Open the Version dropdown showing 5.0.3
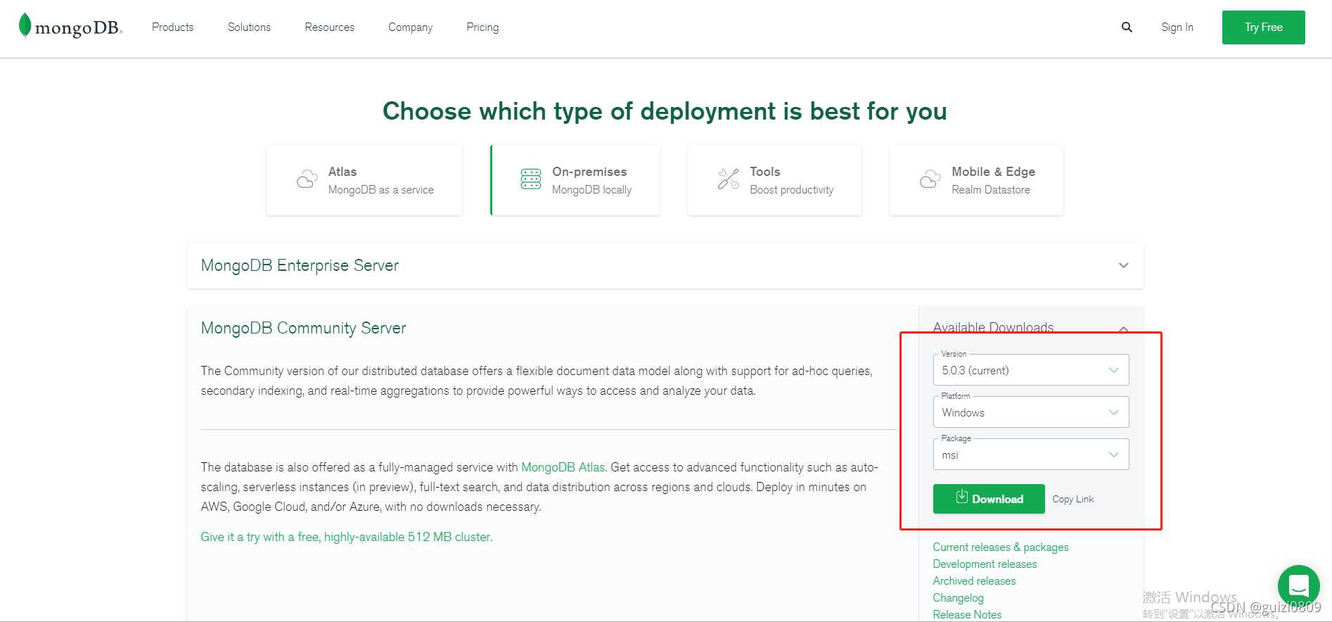Viewport: 1332px width, 622px height. [x=1031, y=370]
